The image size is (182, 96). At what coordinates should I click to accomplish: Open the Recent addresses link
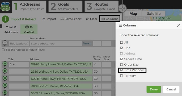point(87,43)
